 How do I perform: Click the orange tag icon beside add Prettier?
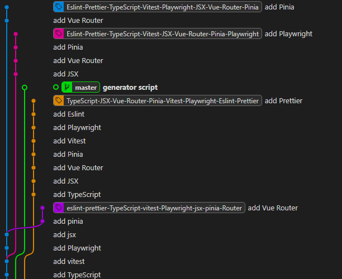pyautogui.click(x=59, y=100)
